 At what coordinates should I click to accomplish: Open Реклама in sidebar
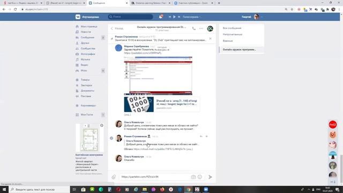(86, 96)
